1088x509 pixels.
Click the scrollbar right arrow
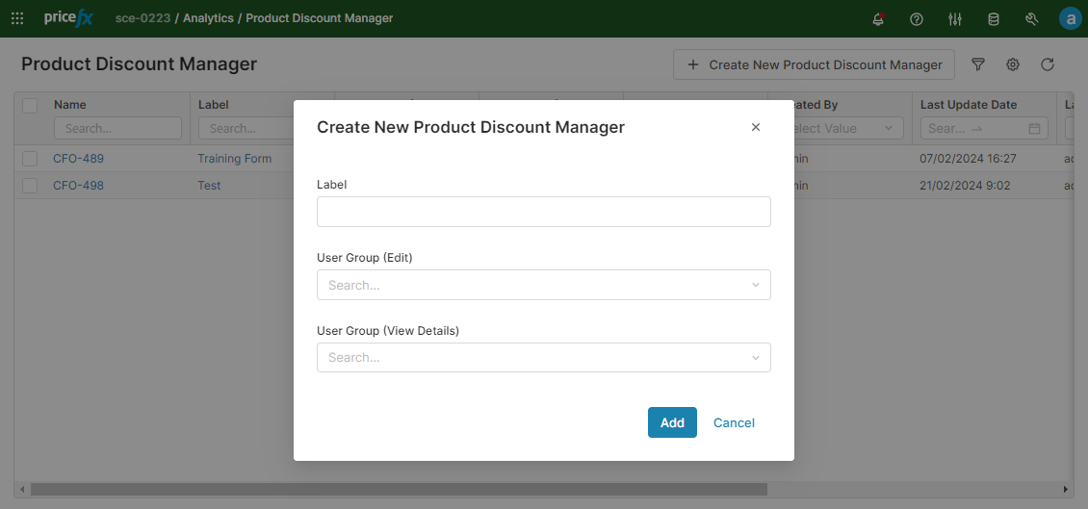point(1066,490)
